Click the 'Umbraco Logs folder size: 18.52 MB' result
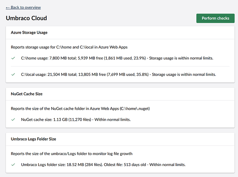This screenshot has height=177, width=238. coord(103,165)
